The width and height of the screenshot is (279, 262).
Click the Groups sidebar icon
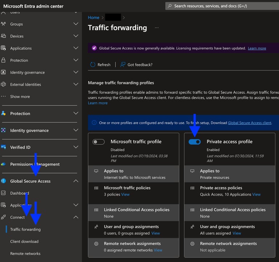(x=3, y=24)
